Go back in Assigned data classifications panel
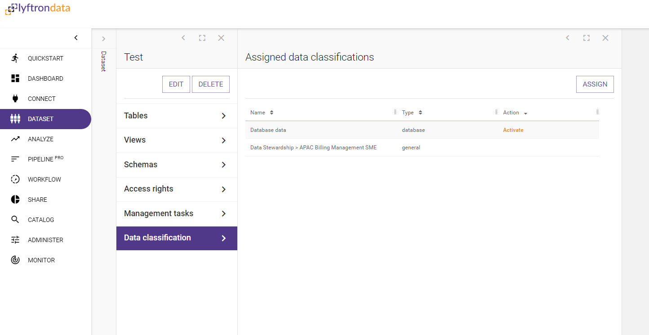 568,38
